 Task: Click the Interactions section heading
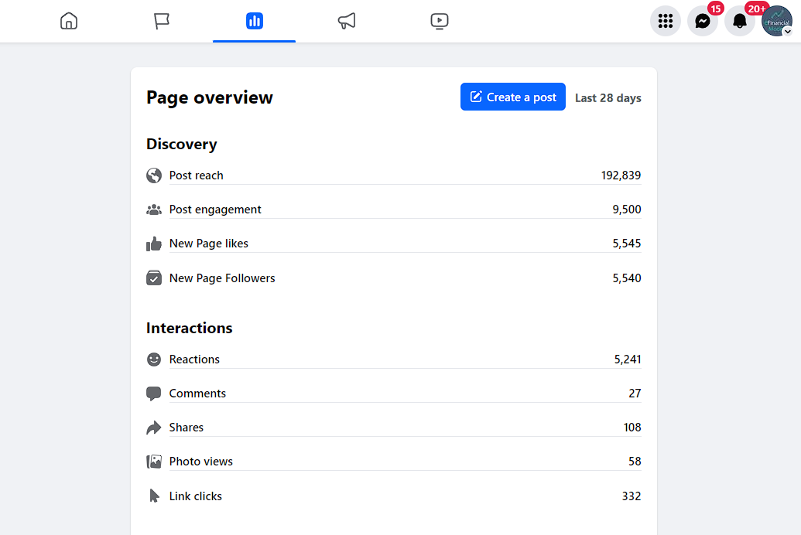point(189,328)
